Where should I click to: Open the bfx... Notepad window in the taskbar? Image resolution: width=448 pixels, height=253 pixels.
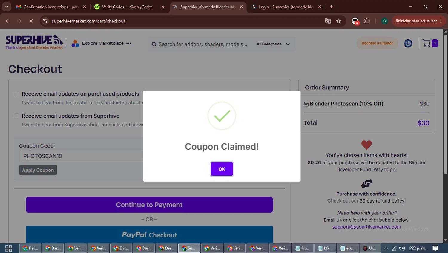pyautogui.click(x=326, y=248)
